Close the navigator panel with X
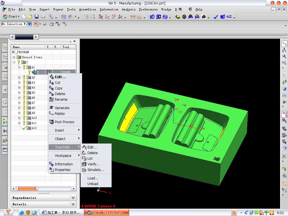This screenshot has height=216, width=288. tap(75, 41)
